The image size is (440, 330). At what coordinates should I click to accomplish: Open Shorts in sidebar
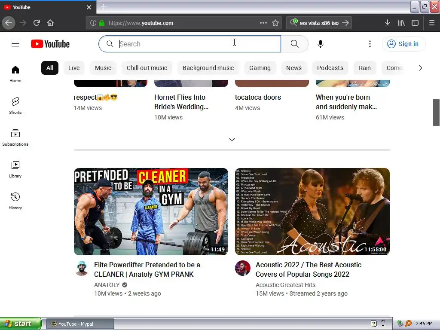coord(15,106)
